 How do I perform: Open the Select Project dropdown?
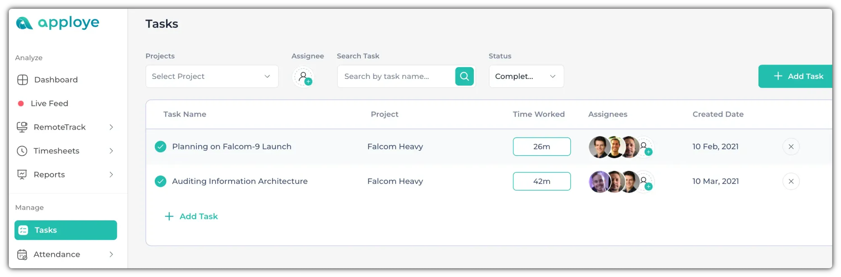coord(212,76)
